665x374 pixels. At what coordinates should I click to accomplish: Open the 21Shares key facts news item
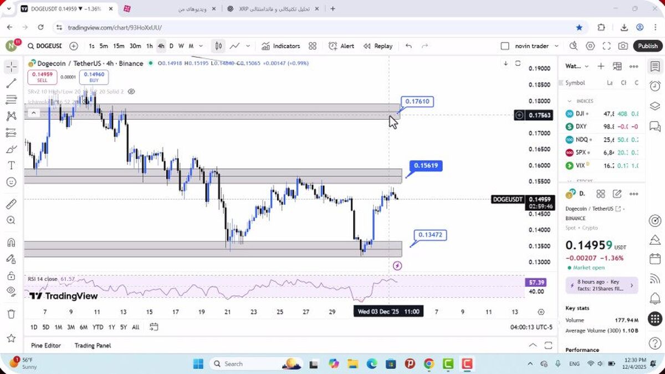(602, 285)
